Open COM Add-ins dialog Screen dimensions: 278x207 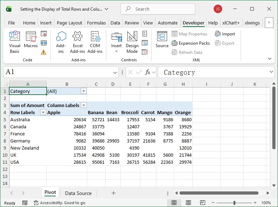pyautogui.click(x=95, y=42)
